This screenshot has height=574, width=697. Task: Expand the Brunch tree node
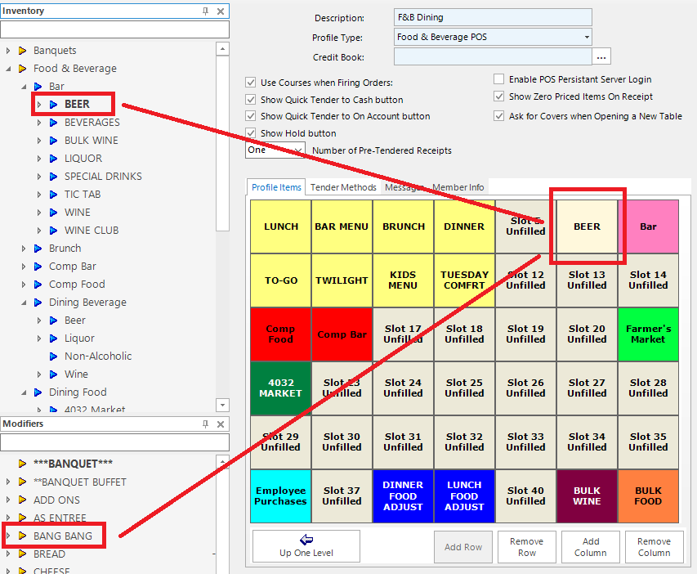24,249
